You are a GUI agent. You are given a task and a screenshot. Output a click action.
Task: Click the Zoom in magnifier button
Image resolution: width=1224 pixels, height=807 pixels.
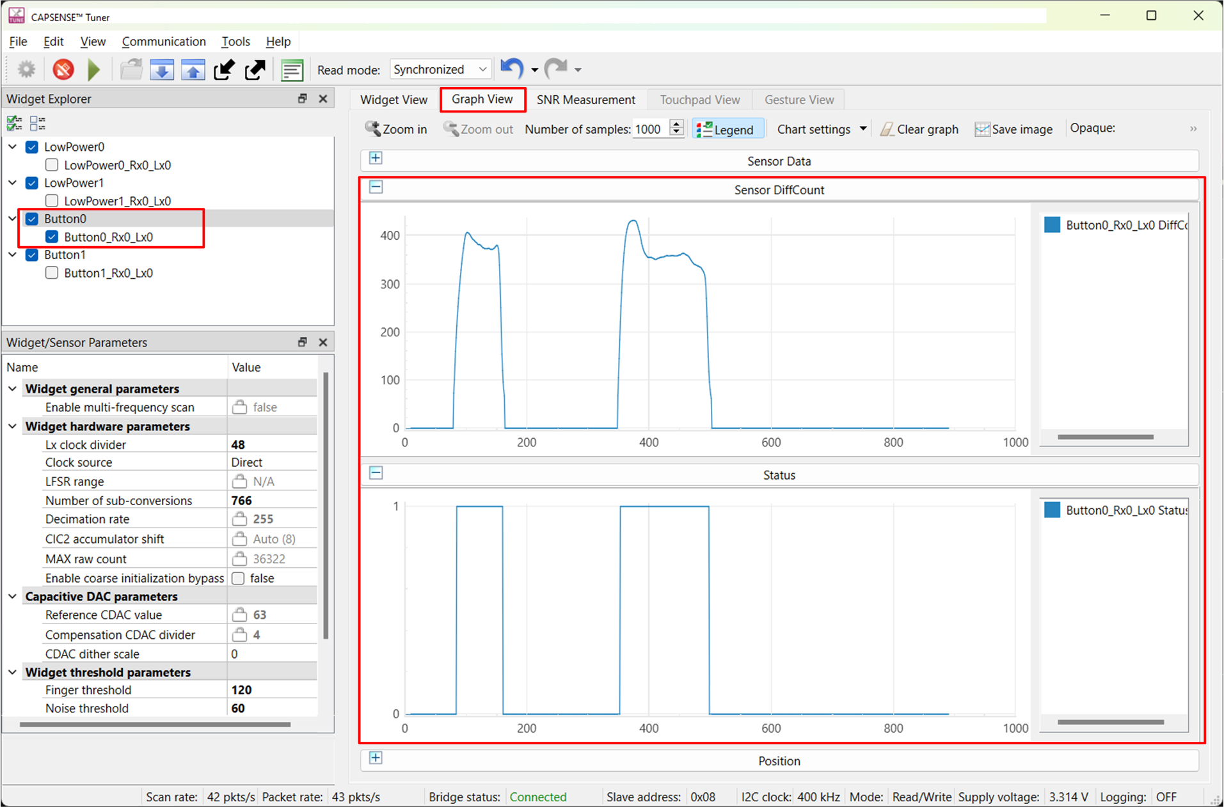(395, 129)
